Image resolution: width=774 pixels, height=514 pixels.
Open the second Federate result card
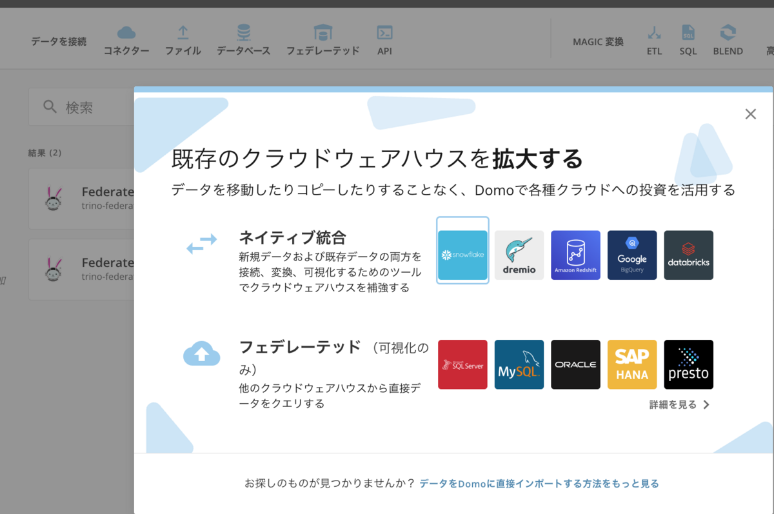tap(81, 270)
